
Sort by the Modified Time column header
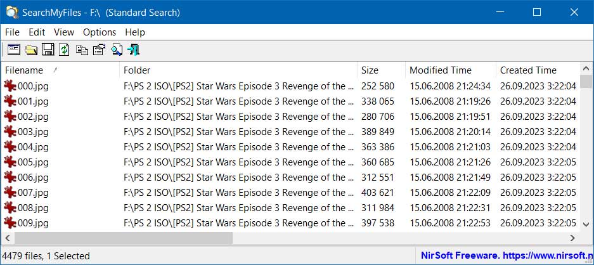[x=451, y=70]
